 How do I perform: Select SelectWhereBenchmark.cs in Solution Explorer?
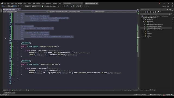[x=155, y=28]
